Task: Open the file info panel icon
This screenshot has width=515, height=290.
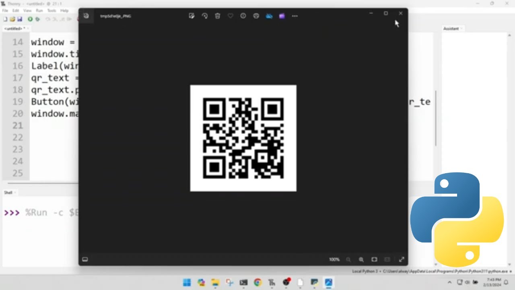Action: tap(243, 16)
